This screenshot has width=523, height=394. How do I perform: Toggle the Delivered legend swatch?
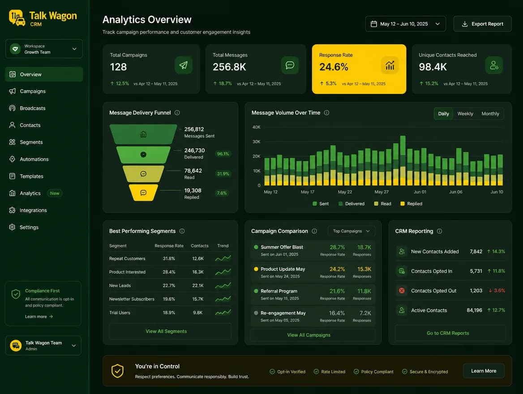coord(341,204)
